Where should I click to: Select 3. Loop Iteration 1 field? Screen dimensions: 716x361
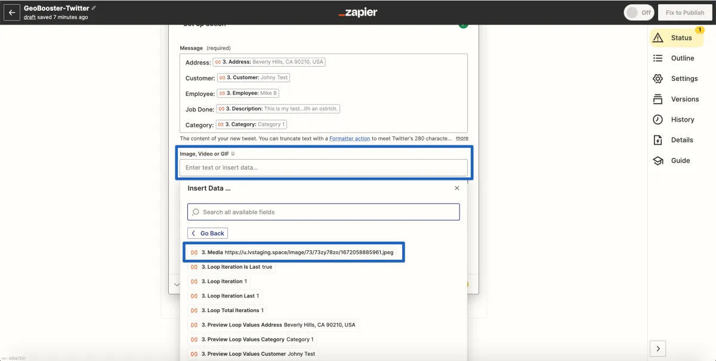[219, 281]
